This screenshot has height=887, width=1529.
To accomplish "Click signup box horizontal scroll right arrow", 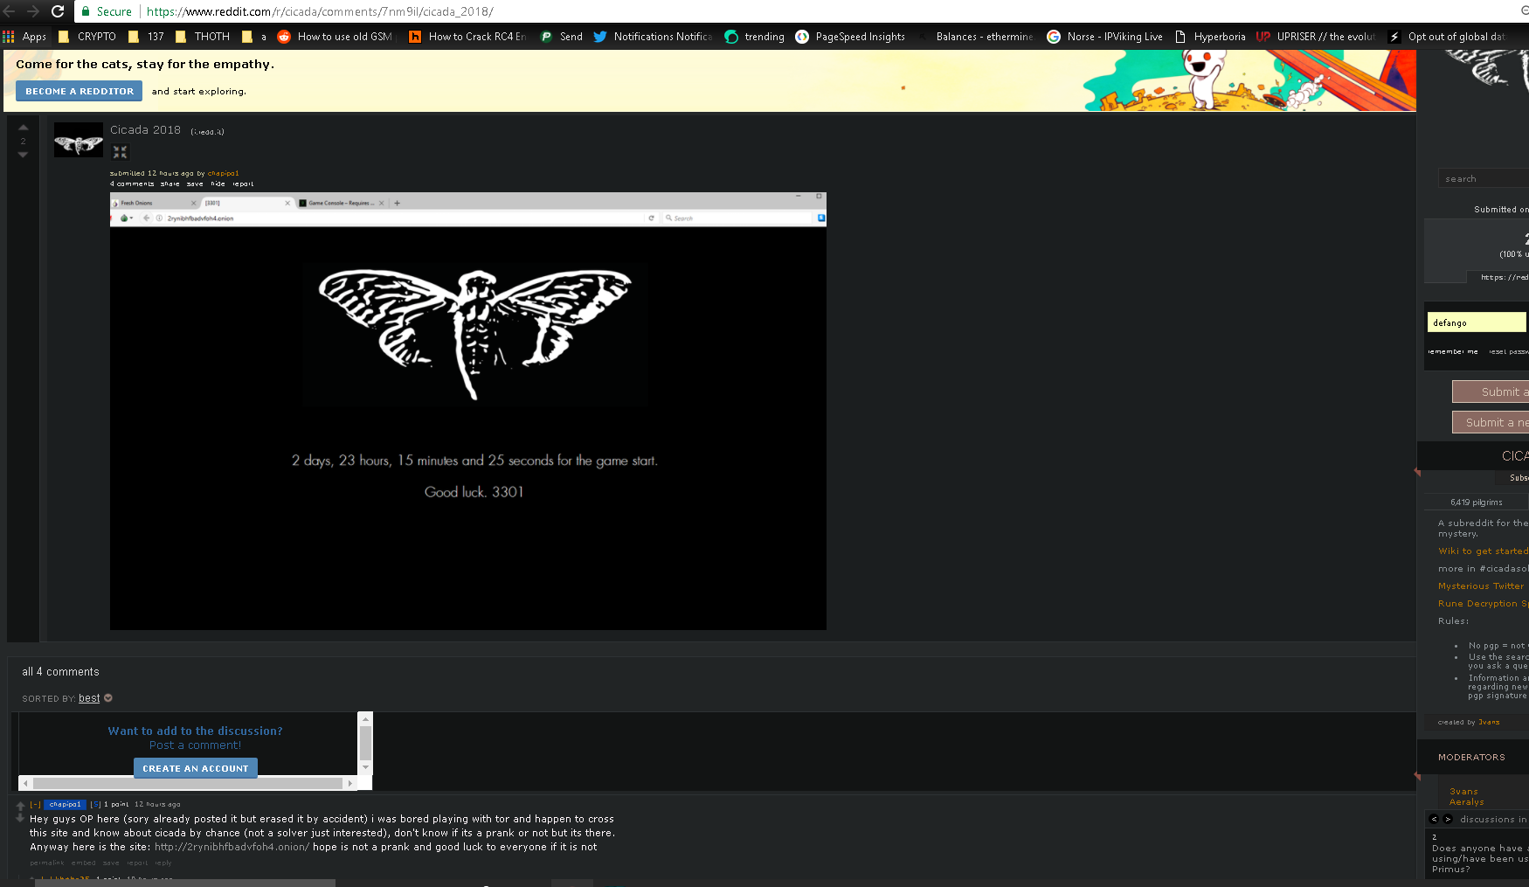I will tap(351, 783).
